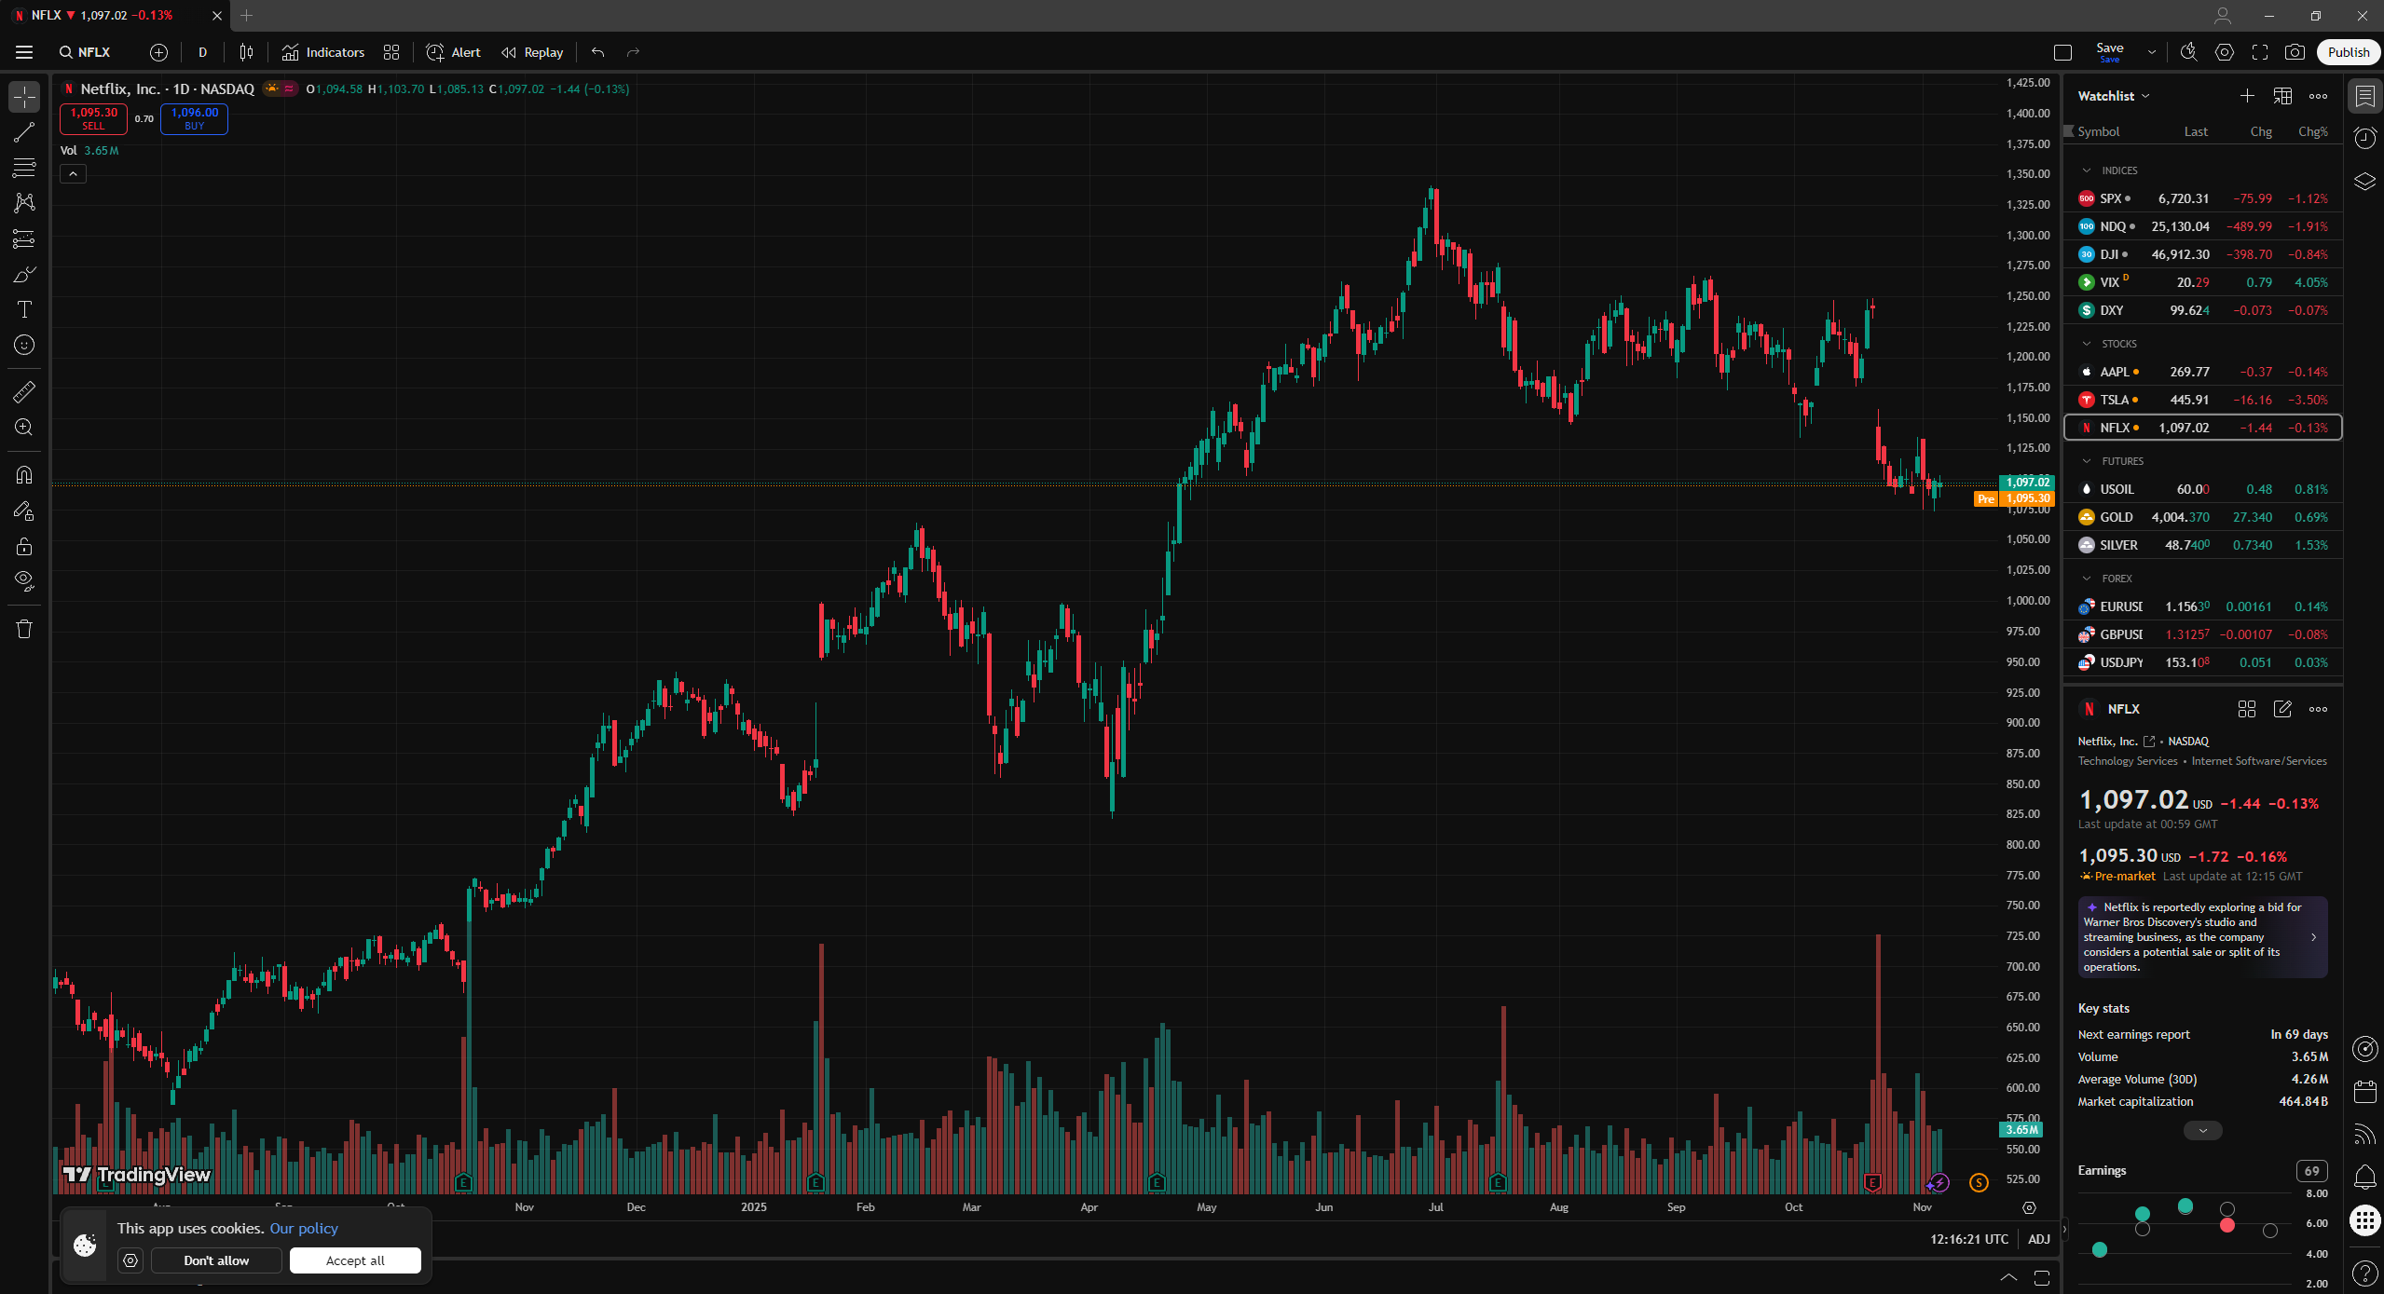Image resolution: width=2384 pixels, height=1294 pixels.
Task: Open the cookie policy link
Action: (304, 1228)
